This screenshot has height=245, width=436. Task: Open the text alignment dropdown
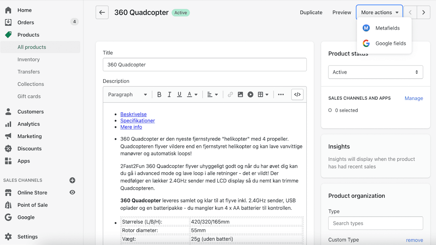pyautogui.click(x=212, y=94)
